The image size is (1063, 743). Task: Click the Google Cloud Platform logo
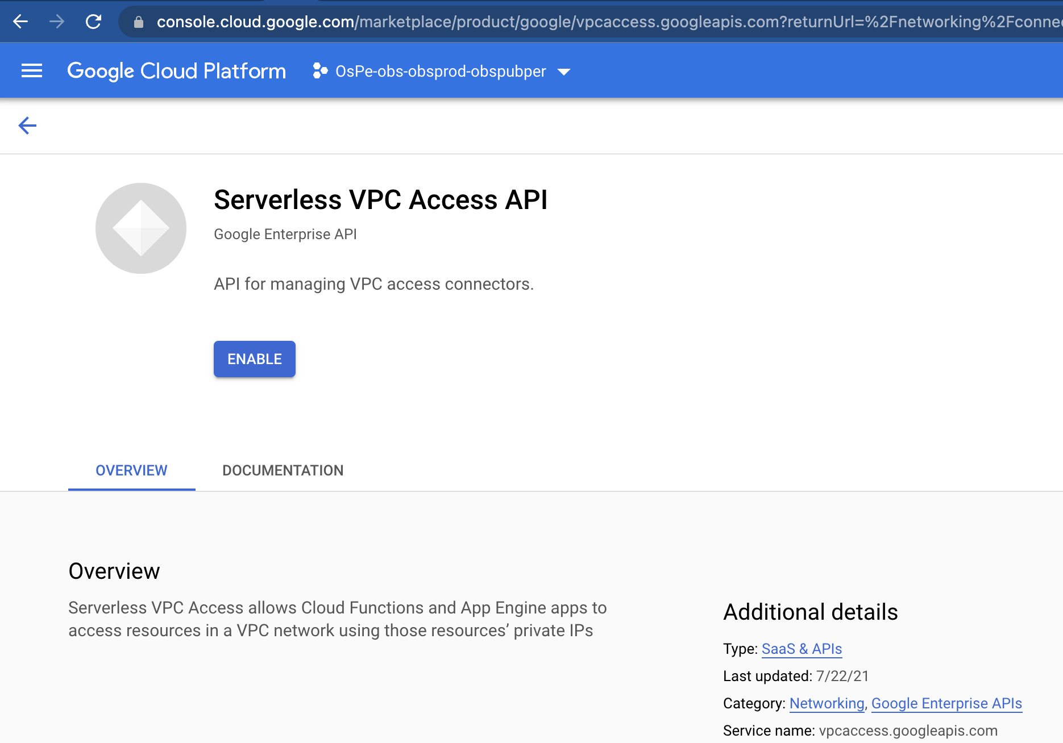(176, 70)
